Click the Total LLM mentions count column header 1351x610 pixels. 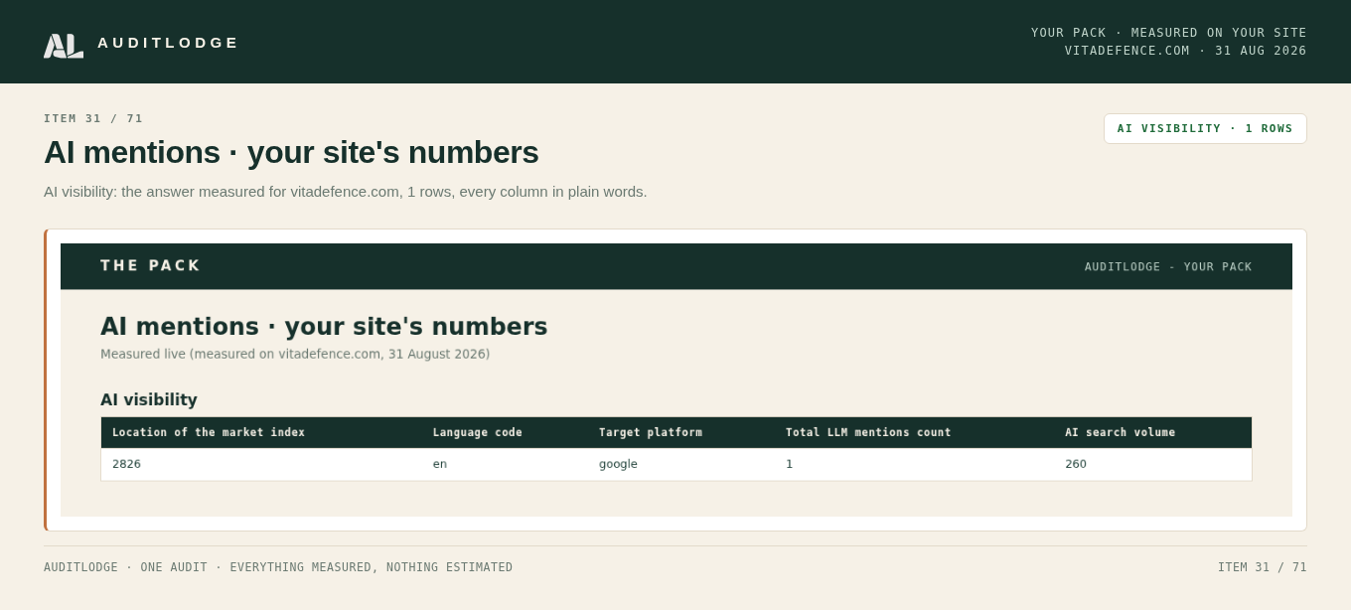coord(868,432)
